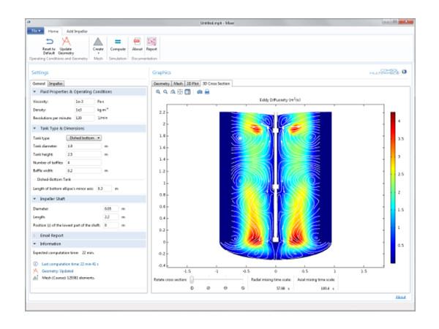The height and width of the screenshot is (329, 439).
Task: Select the General settings tab
Action: pos(39,83)
